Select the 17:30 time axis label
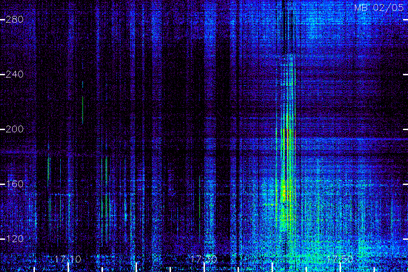408x272 pixels. pyautogui.click(x=204, y=259)
